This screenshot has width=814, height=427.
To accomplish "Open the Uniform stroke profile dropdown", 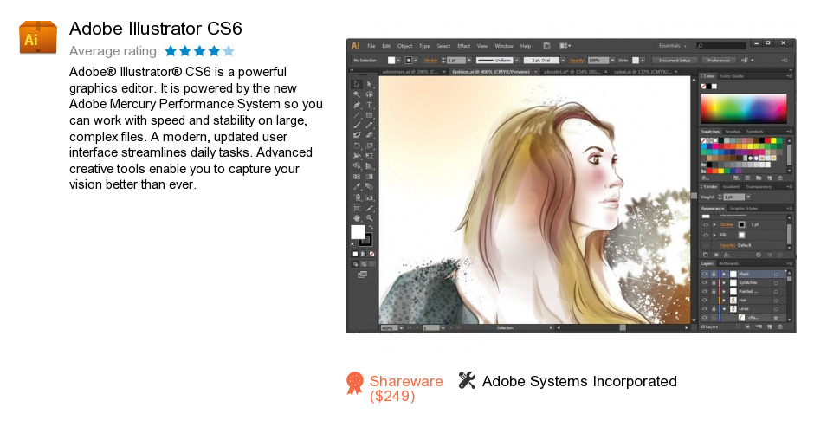I will [x=516, y=61].
